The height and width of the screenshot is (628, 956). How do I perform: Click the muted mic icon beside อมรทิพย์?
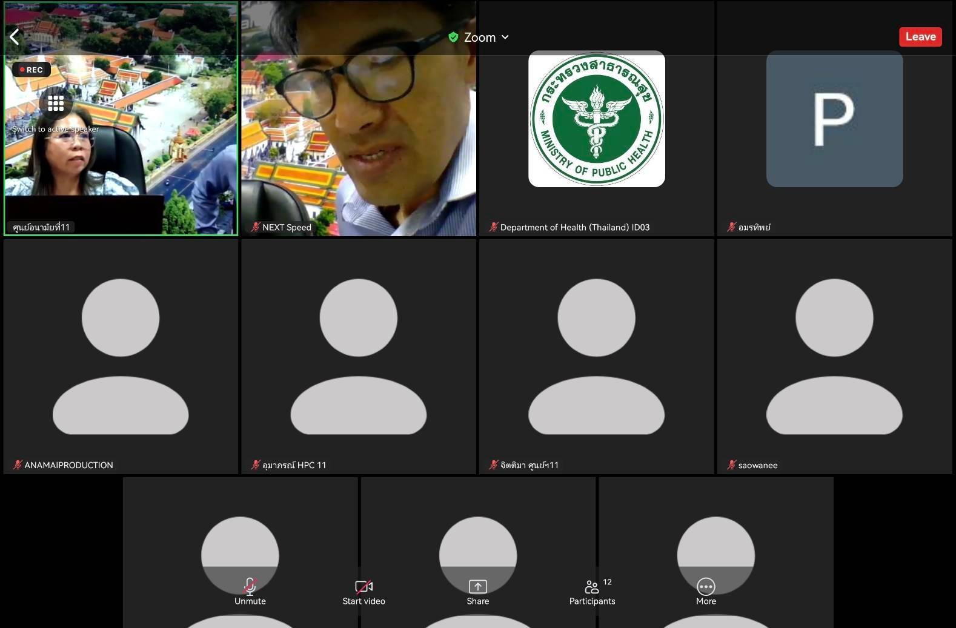732,227
